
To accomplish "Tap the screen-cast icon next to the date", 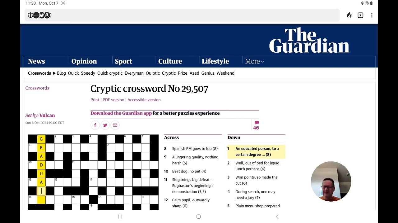I will pyautogui.click(x=63, y=3).
